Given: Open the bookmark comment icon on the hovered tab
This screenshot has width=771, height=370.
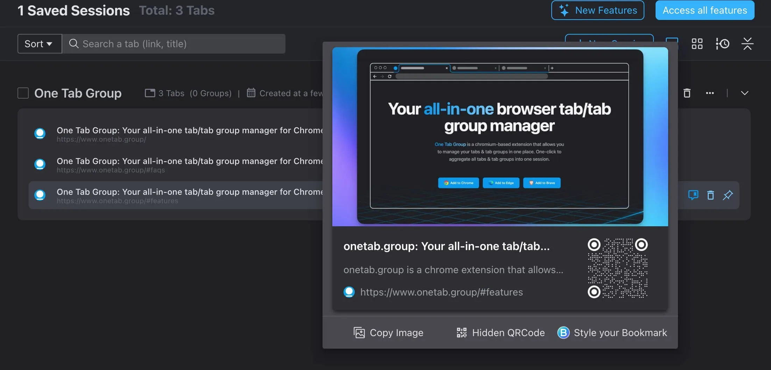Looking at the screenshot, I should pyautogui.click(x=693, y=195).
